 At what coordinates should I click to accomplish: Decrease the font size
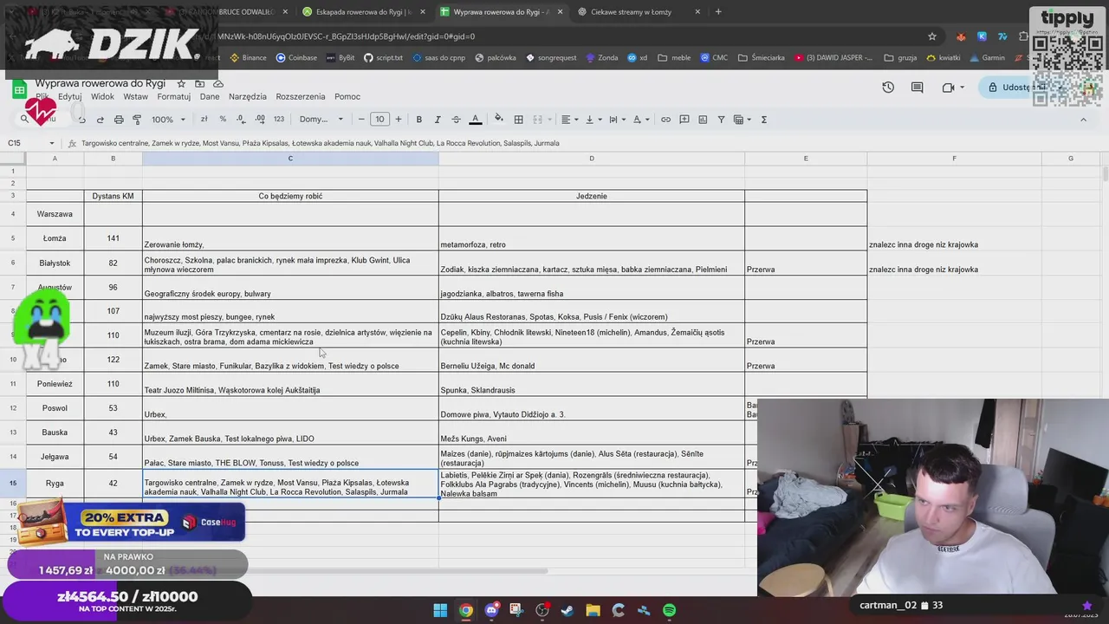pos(361,120)
